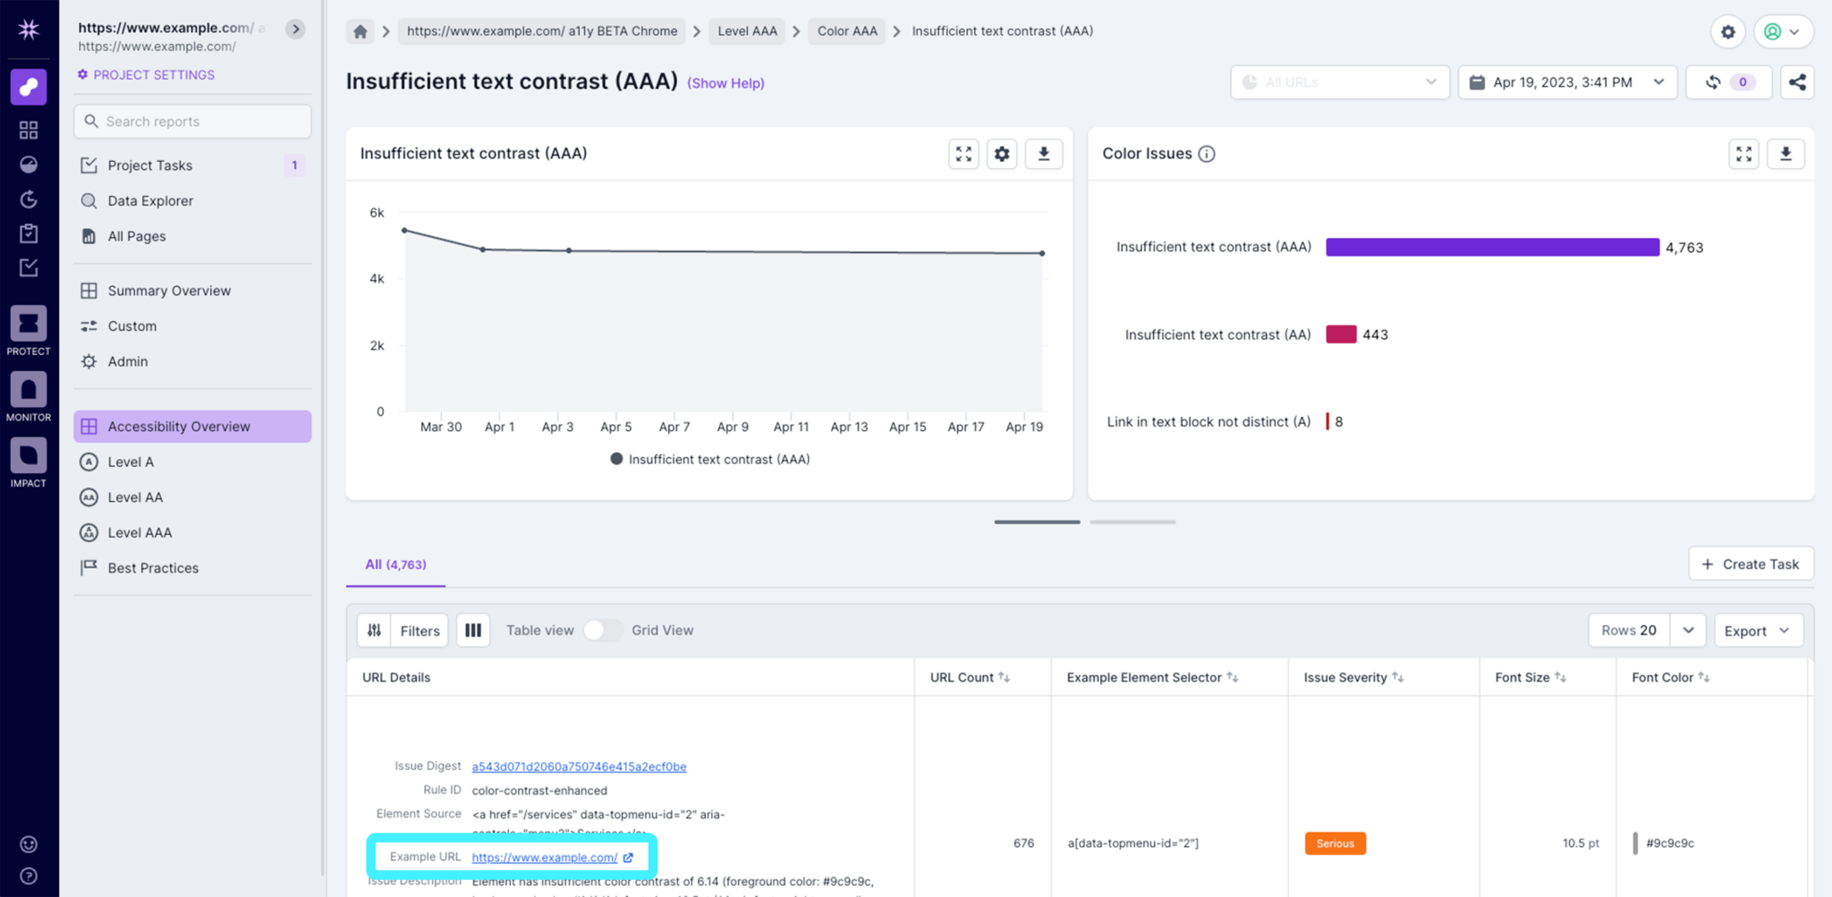Sort by the Issue Severity column

coord(1397,678)
